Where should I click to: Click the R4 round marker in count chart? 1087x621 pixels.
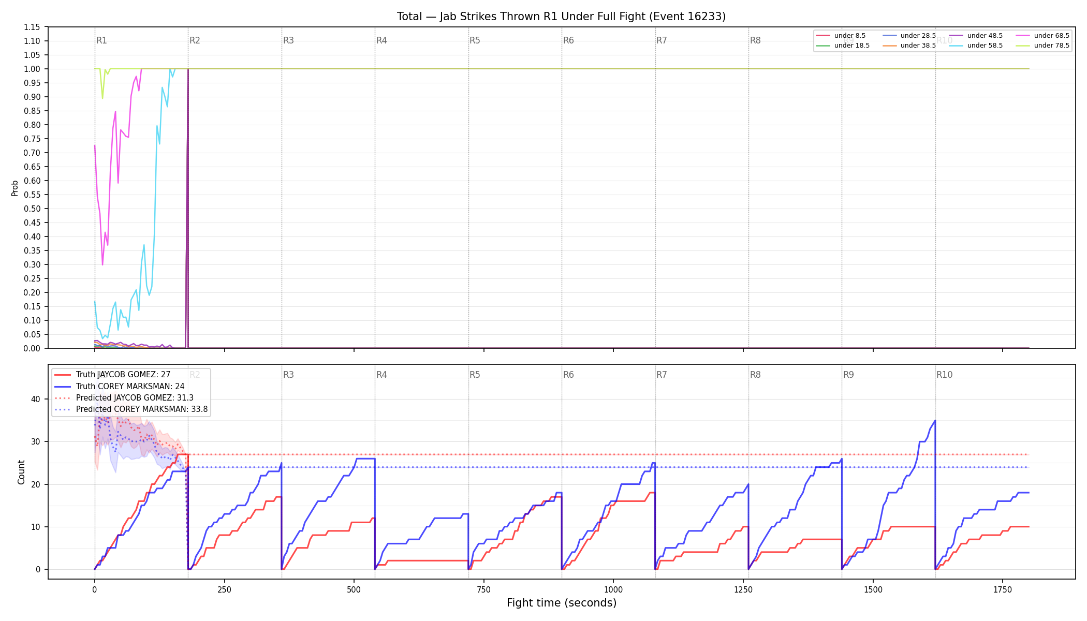coord(381,375)
